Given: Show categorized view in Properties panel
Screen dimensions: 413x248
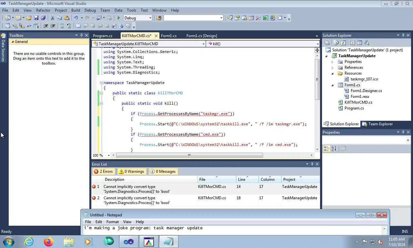Looking at the screenshot, I should pyautogui.click(x=327, y=149).
